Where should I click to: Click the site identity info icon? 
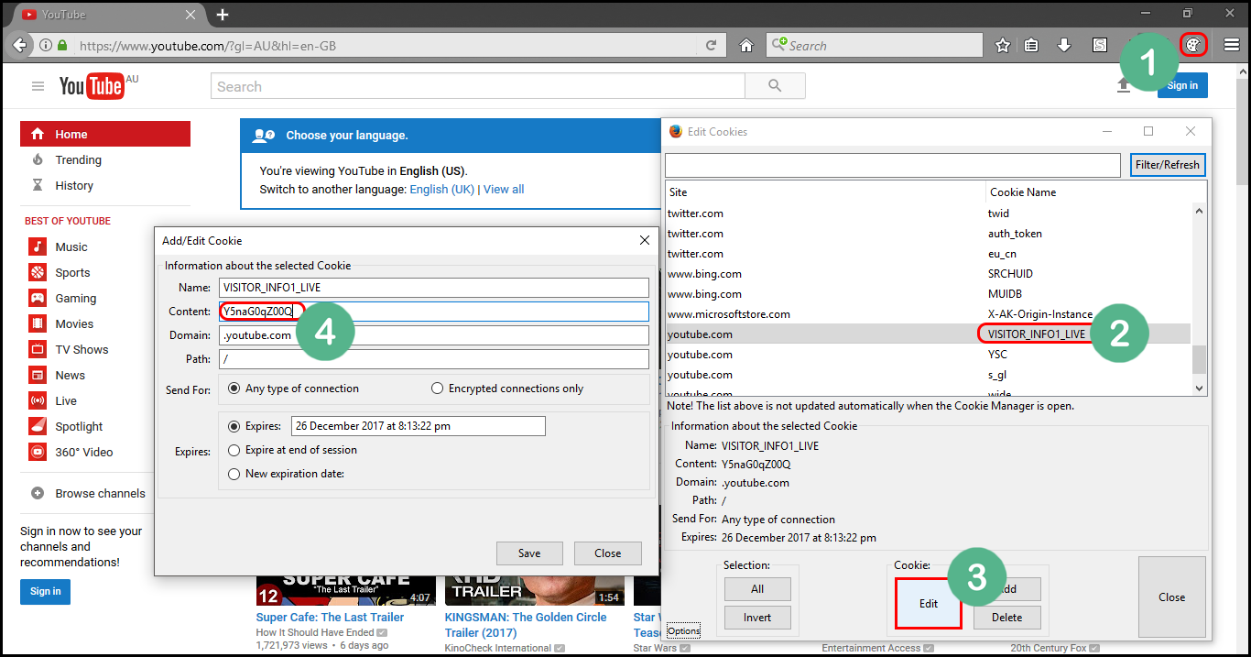tap(45, 45)
